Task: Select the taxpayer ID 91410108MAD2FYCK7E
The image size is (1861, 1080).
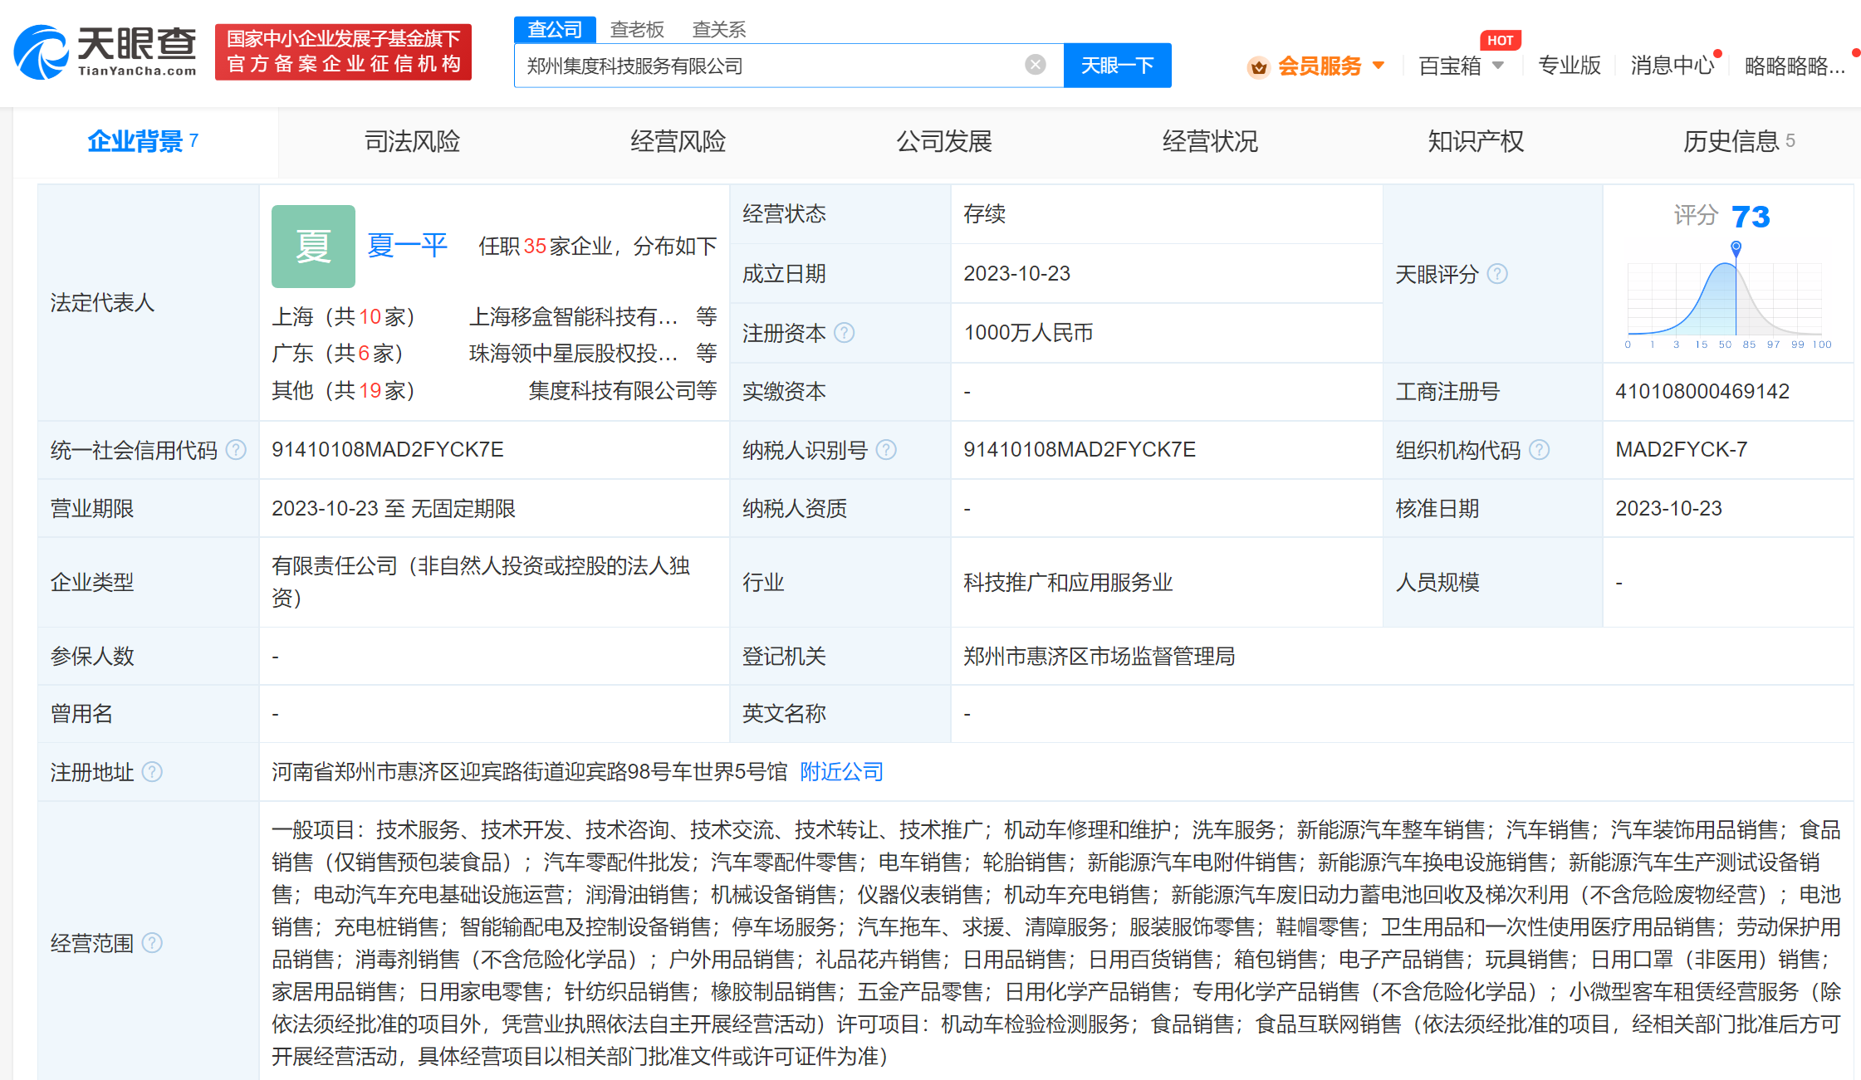Action: pyautogui.click(x=1080, y=450)
